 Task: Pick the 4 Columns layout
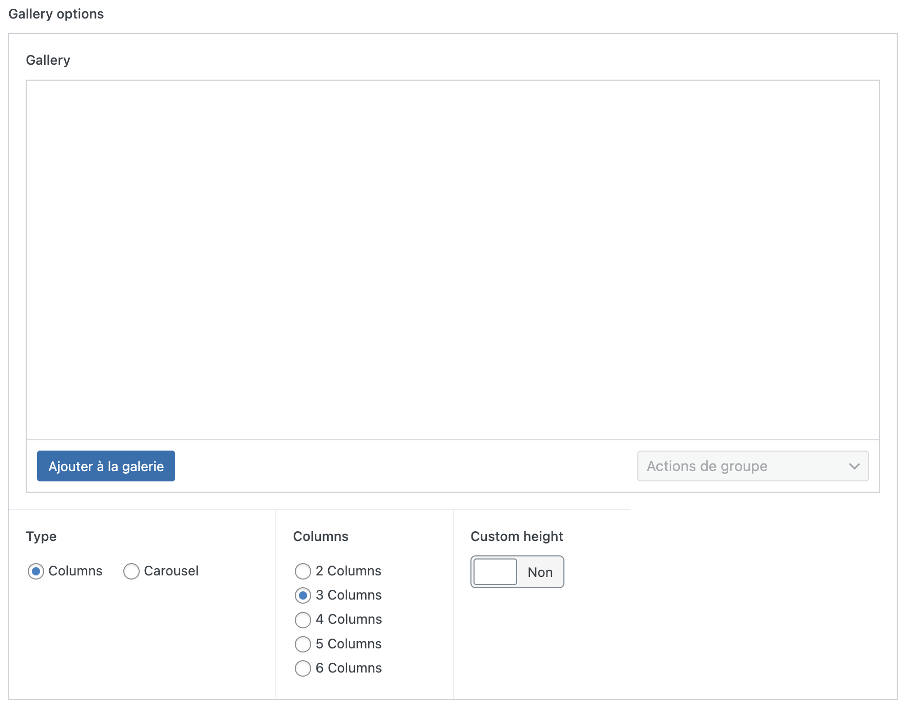coord(303,620)
